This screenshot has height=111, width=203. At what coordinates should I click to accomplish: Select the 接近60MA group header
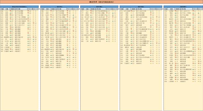coord(183,7)
